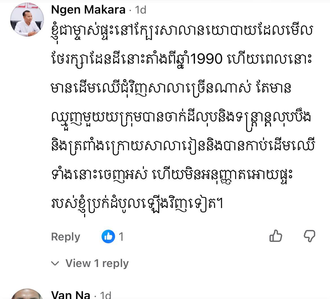Open Ngen Makara's profile picture
330x299 pixels.
coord(27,20)
